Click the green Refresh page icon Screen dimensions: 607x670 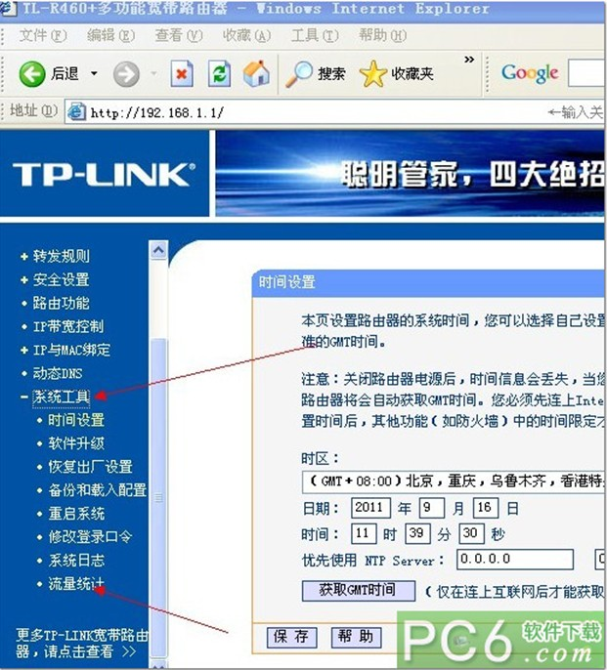(x=220, y=74)
